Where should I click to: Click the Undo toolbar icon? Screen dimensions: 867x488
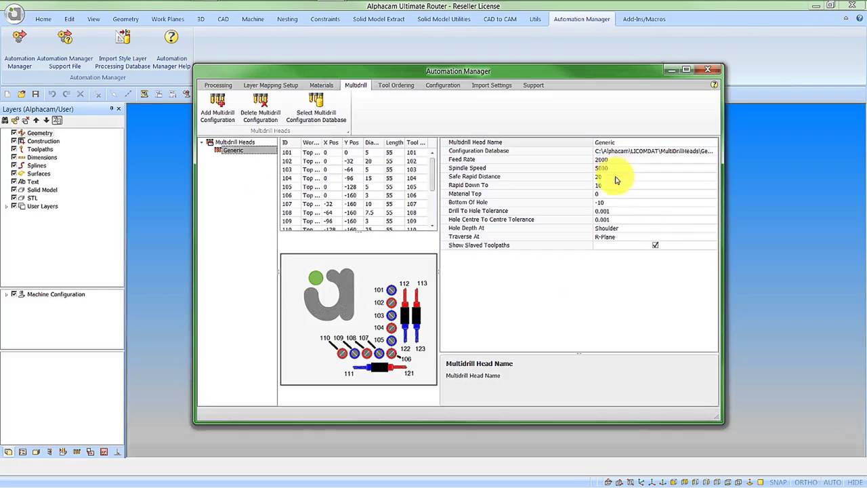tap(51, 94)
